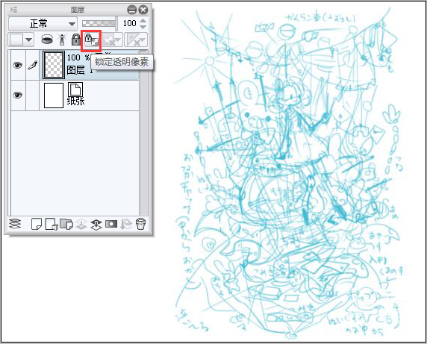Decrease opacity with the down arrow
The width and height of the screenshot is (427, 344).
tap(143, 27)
